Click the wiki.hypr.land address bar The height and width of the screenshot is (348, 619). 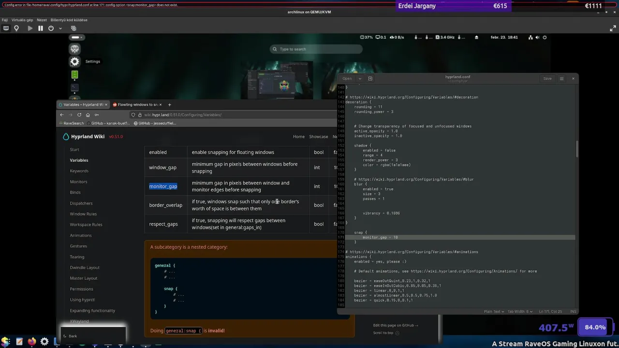[232, 115]
